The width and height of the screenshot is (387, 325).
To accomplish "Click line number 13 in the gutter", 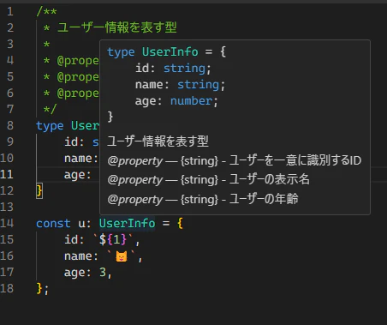I will [x=7, y=207].
